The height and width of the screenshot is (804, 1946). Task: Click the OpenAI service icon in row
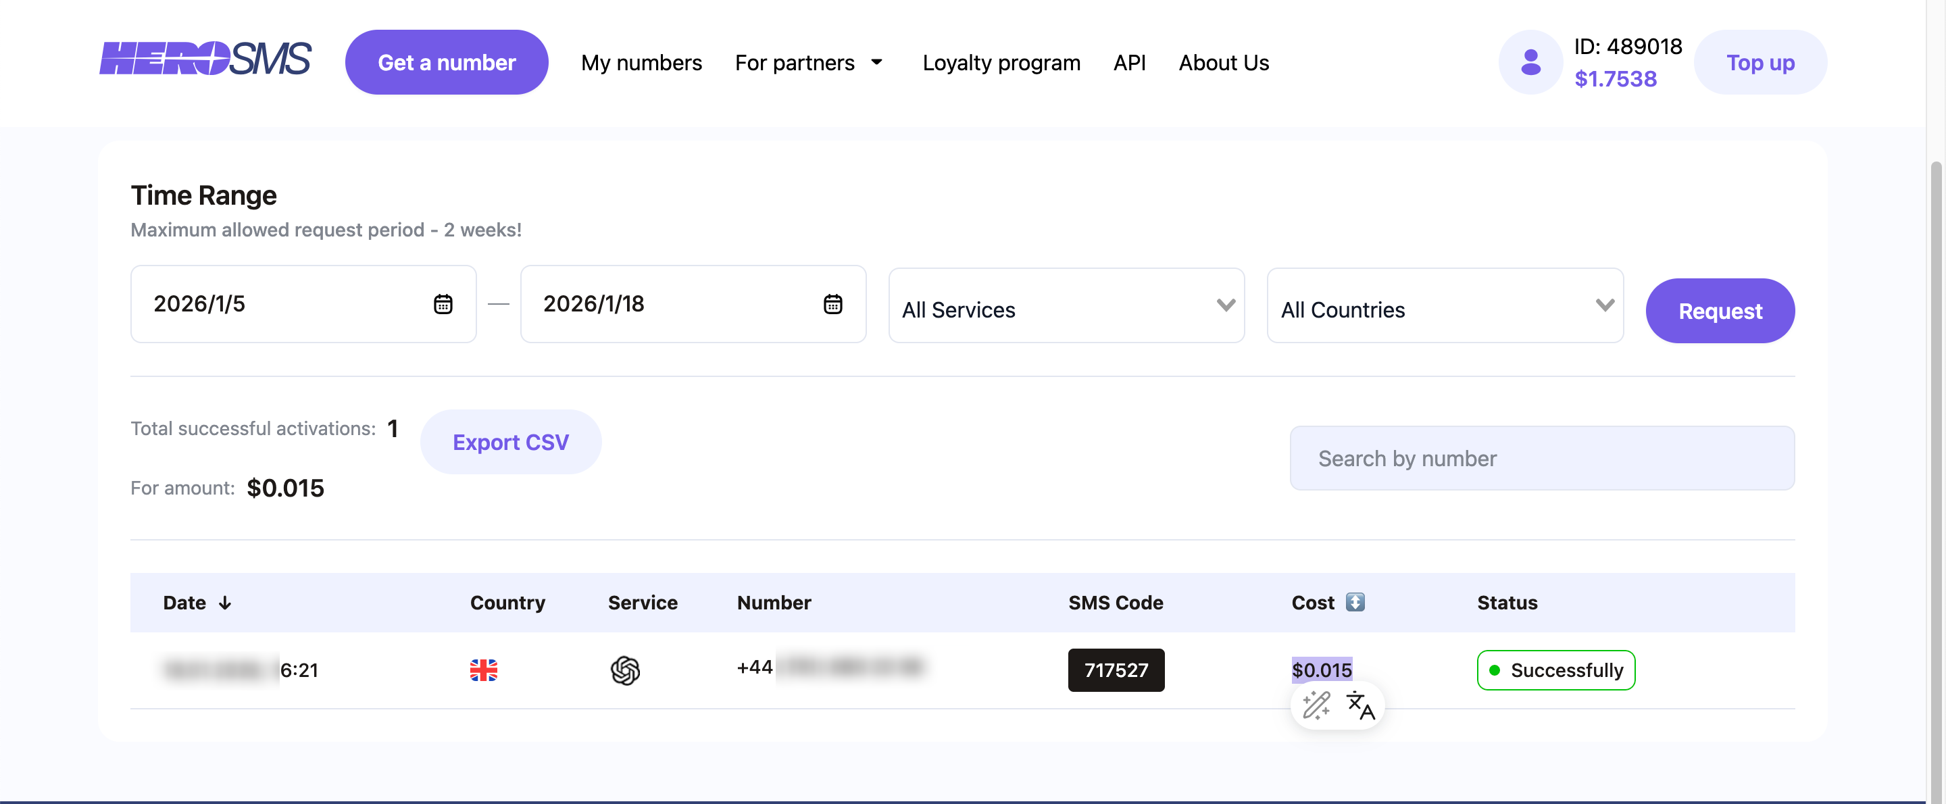(625, 670)
